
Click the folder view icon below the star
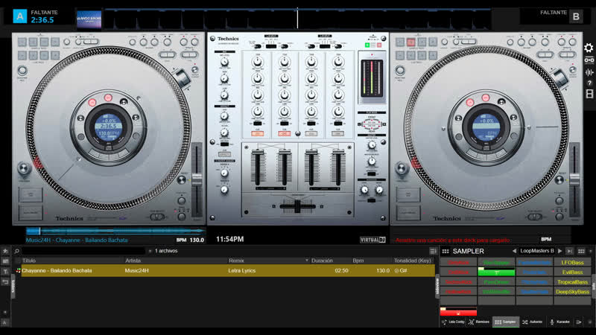click(5, 261)
